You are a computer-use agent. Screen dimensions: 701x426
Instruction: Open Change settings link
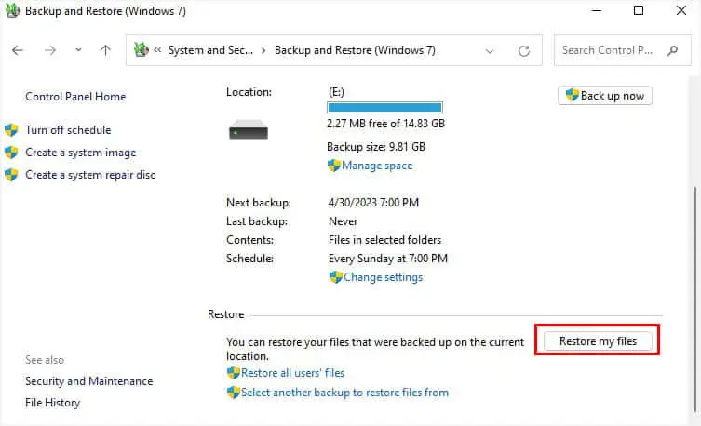tap(384, 277)
